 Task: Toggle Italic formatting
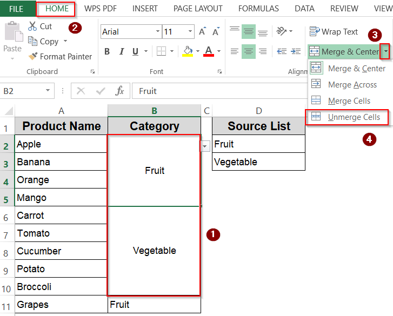coord(120,52)
